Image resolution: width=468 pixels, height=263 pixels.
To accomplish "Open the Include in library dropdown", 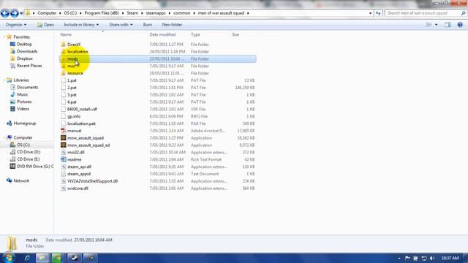I will click(x=81, y=25).
